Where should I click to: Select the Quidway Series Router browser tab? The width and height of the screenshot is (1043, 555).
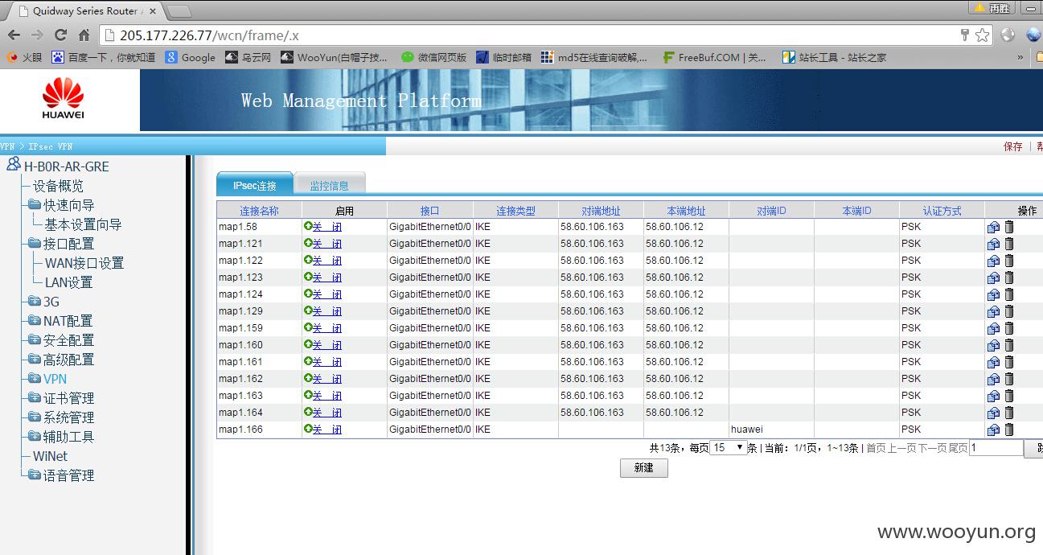(87, 11)
